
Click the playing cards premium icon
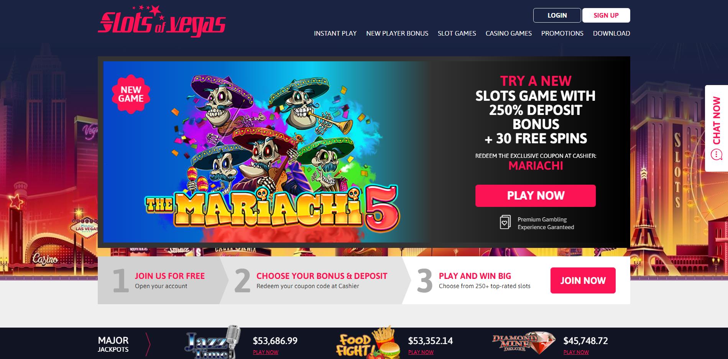pos(505,222)
